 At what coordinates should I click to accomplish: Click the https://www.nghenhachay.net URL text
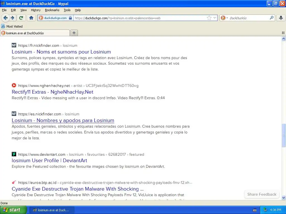coord(44,86)
